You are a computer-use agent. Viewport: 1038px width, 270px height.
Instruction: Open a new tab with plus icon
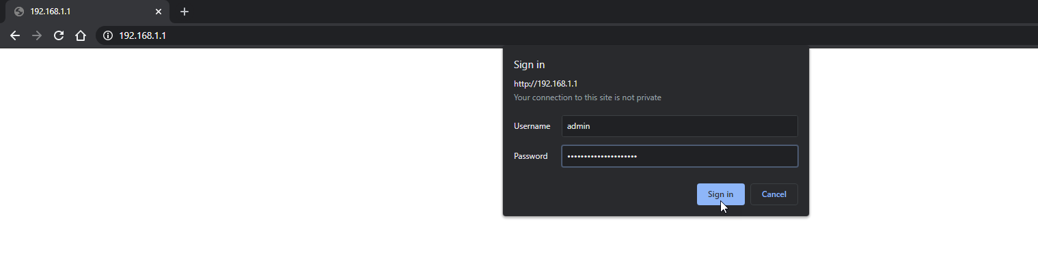click(x=185, y=12)
